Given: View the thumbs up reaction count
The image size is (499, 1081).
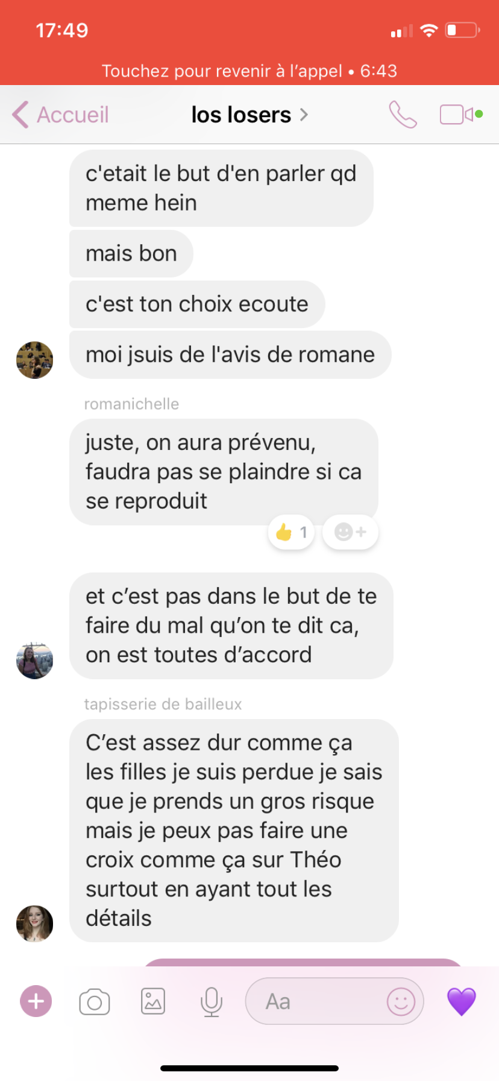Looking at the screenshot, I should click(292, 532).
